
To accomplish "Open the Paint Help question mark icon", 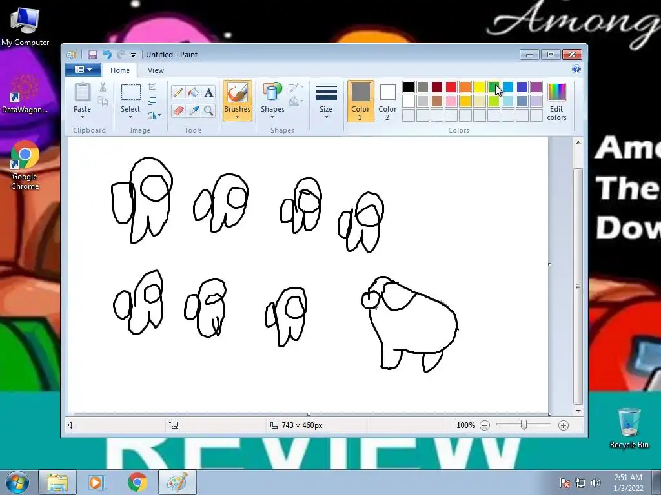I will coord(576,70).
